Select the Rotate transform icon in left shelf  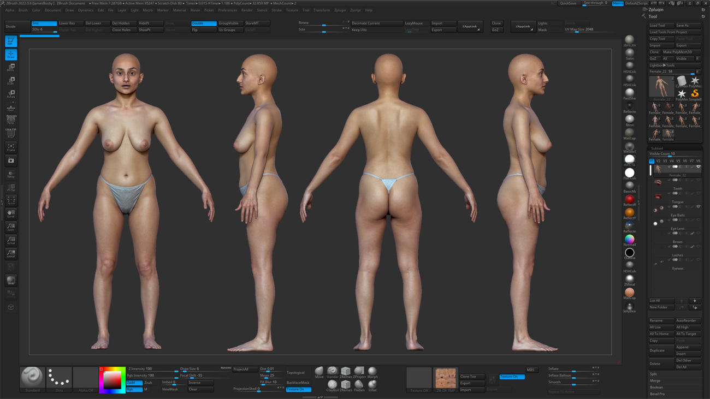point(10,94)
